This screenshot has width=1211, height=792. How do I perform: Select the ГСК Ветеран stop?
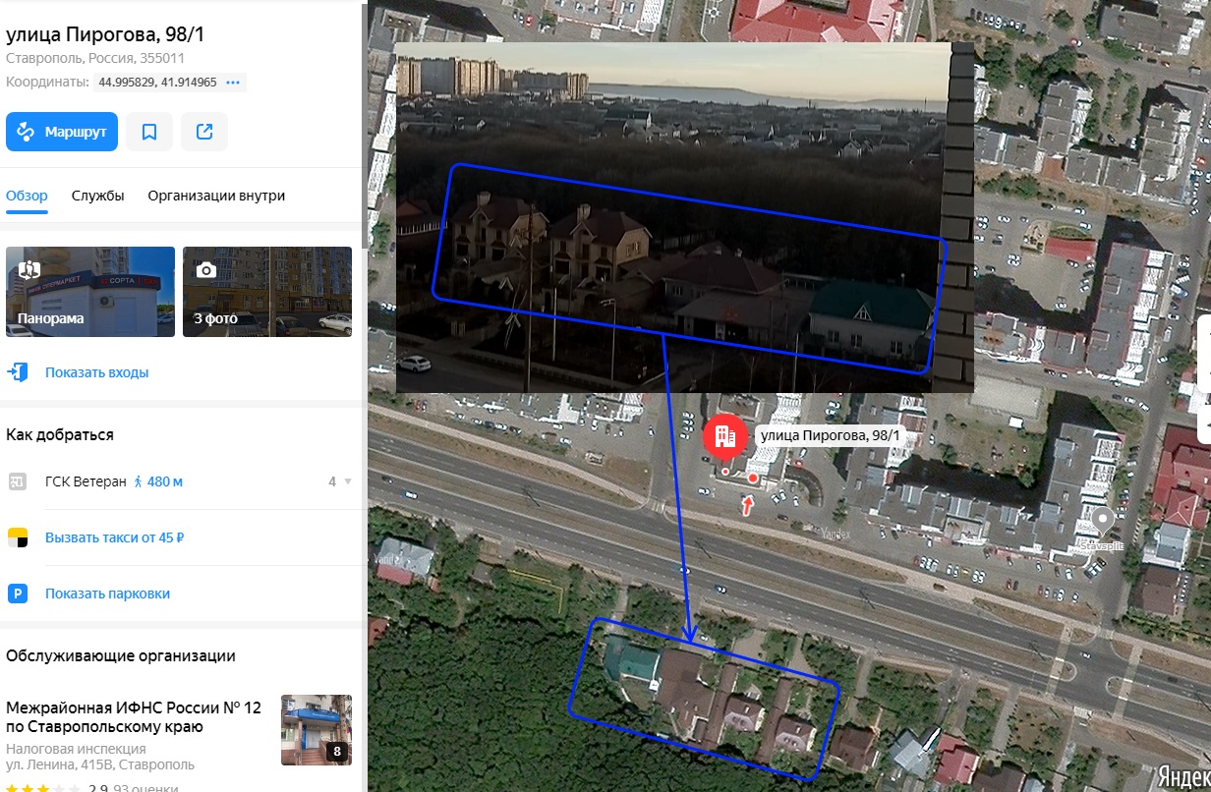(x=86, y=481)
